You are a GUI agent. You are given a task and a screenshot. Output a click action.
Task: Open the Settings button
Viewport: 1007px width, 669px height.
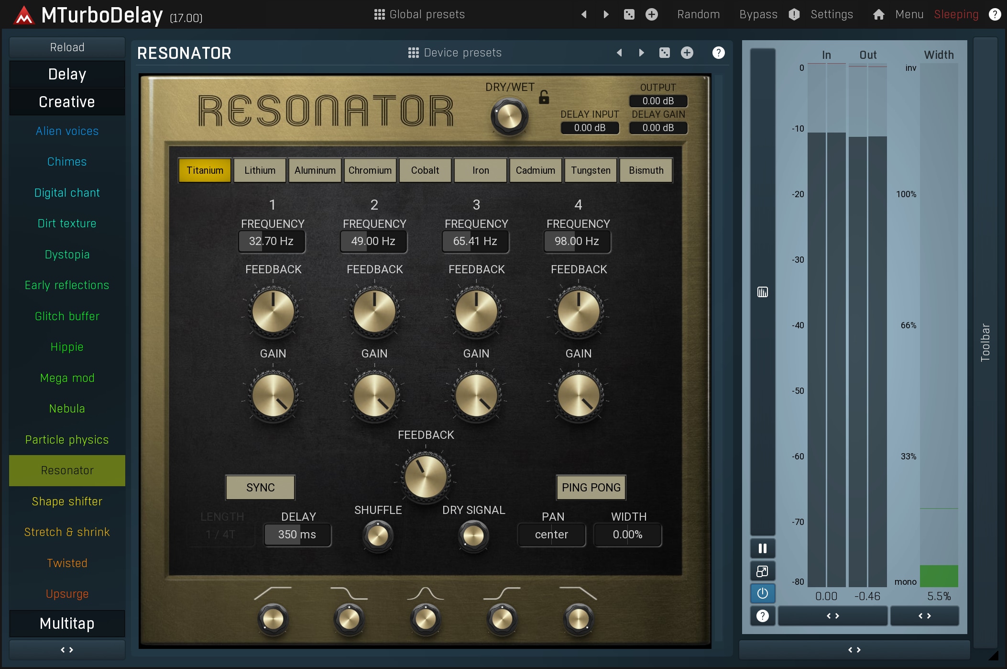(x=831, y=14)
